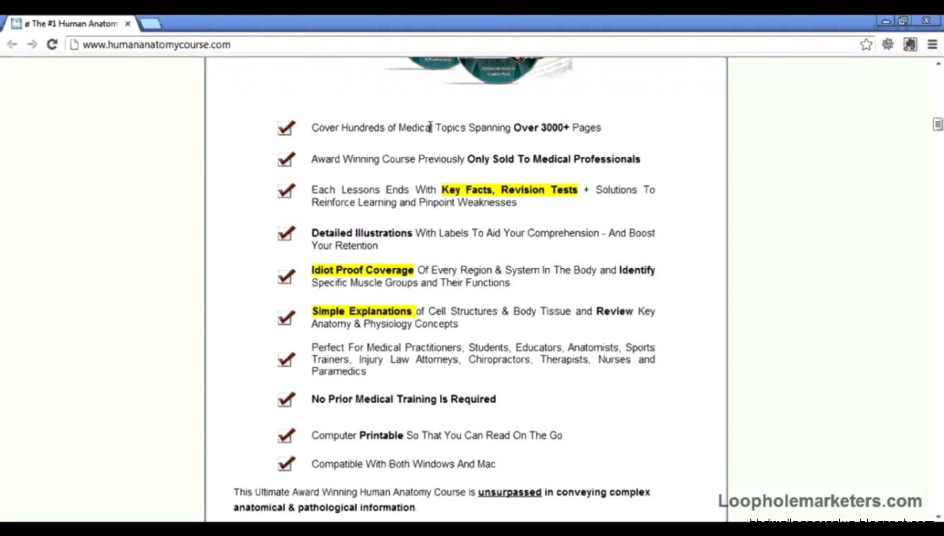Viewport: 944px width, 536px height.
Task: Click the checkmark beside 'Computer Printable'
Action: (x=286, y=435)
